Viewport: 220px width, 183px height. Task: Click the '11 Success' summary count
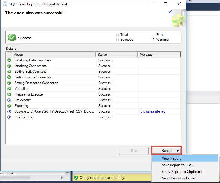(x=124, y=40)
